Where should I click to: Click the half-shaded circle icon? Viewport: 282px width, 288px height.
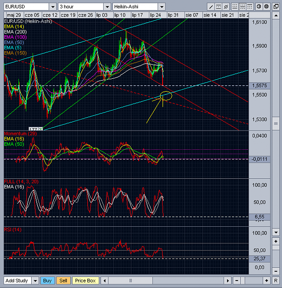(x=259, y=7)
